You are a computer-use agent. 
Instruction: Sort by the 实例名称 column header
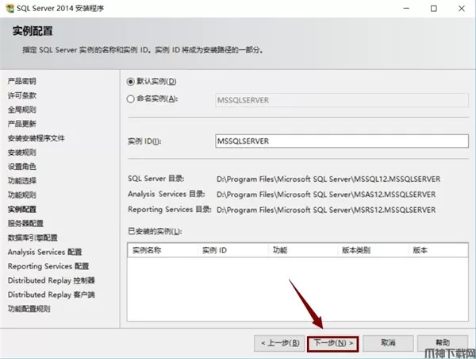(x=163, y=250)
